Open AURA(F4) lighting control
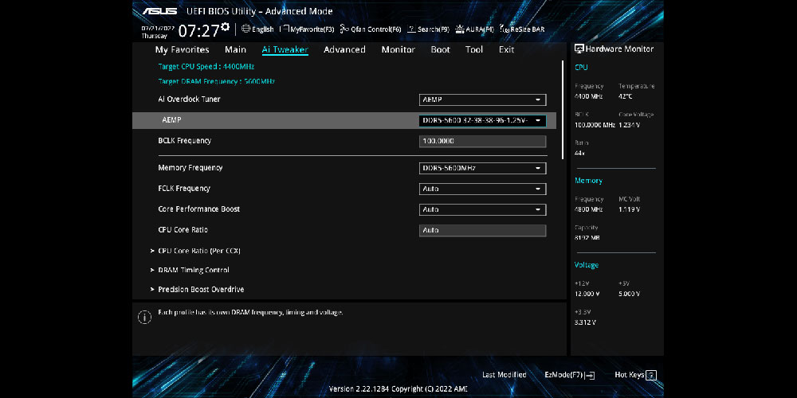797x398 pixels. [x=475, y=29]
